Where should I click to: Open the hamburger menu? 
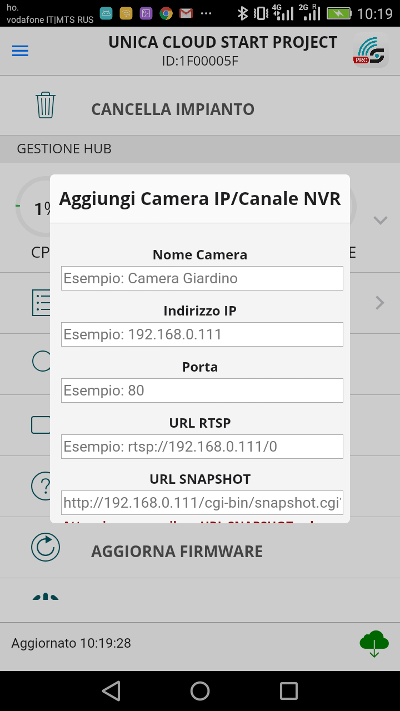pyautogui.click(x=21, y=51)
